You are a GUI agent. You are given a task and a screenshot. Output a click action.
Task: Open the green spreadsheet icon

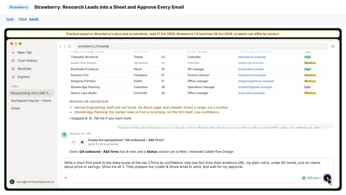pos(82,142)
